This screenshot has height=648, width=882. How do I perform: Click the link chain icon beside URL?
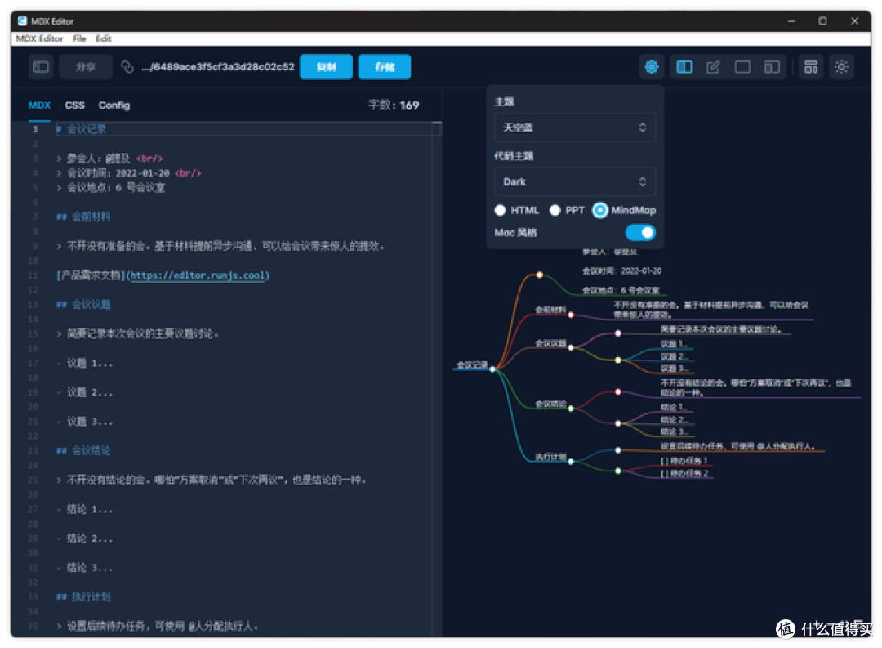[127, 67]
